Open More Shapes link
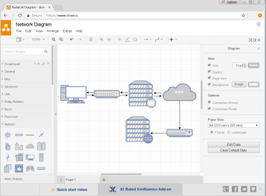 click(14, 179)
